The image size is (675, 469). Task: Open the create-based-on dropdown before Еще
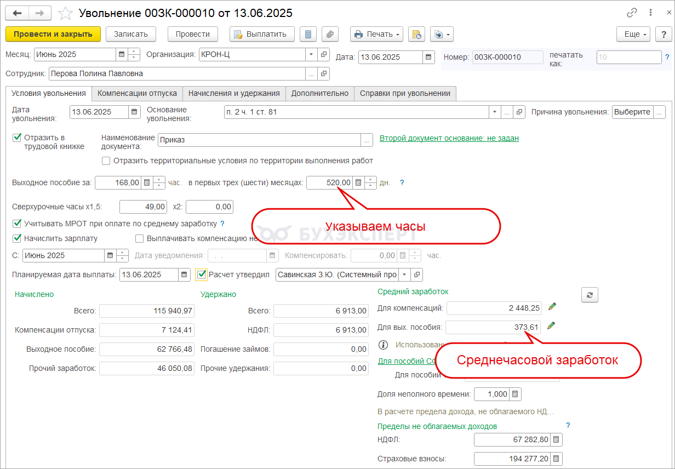click(x=442, y=34)
